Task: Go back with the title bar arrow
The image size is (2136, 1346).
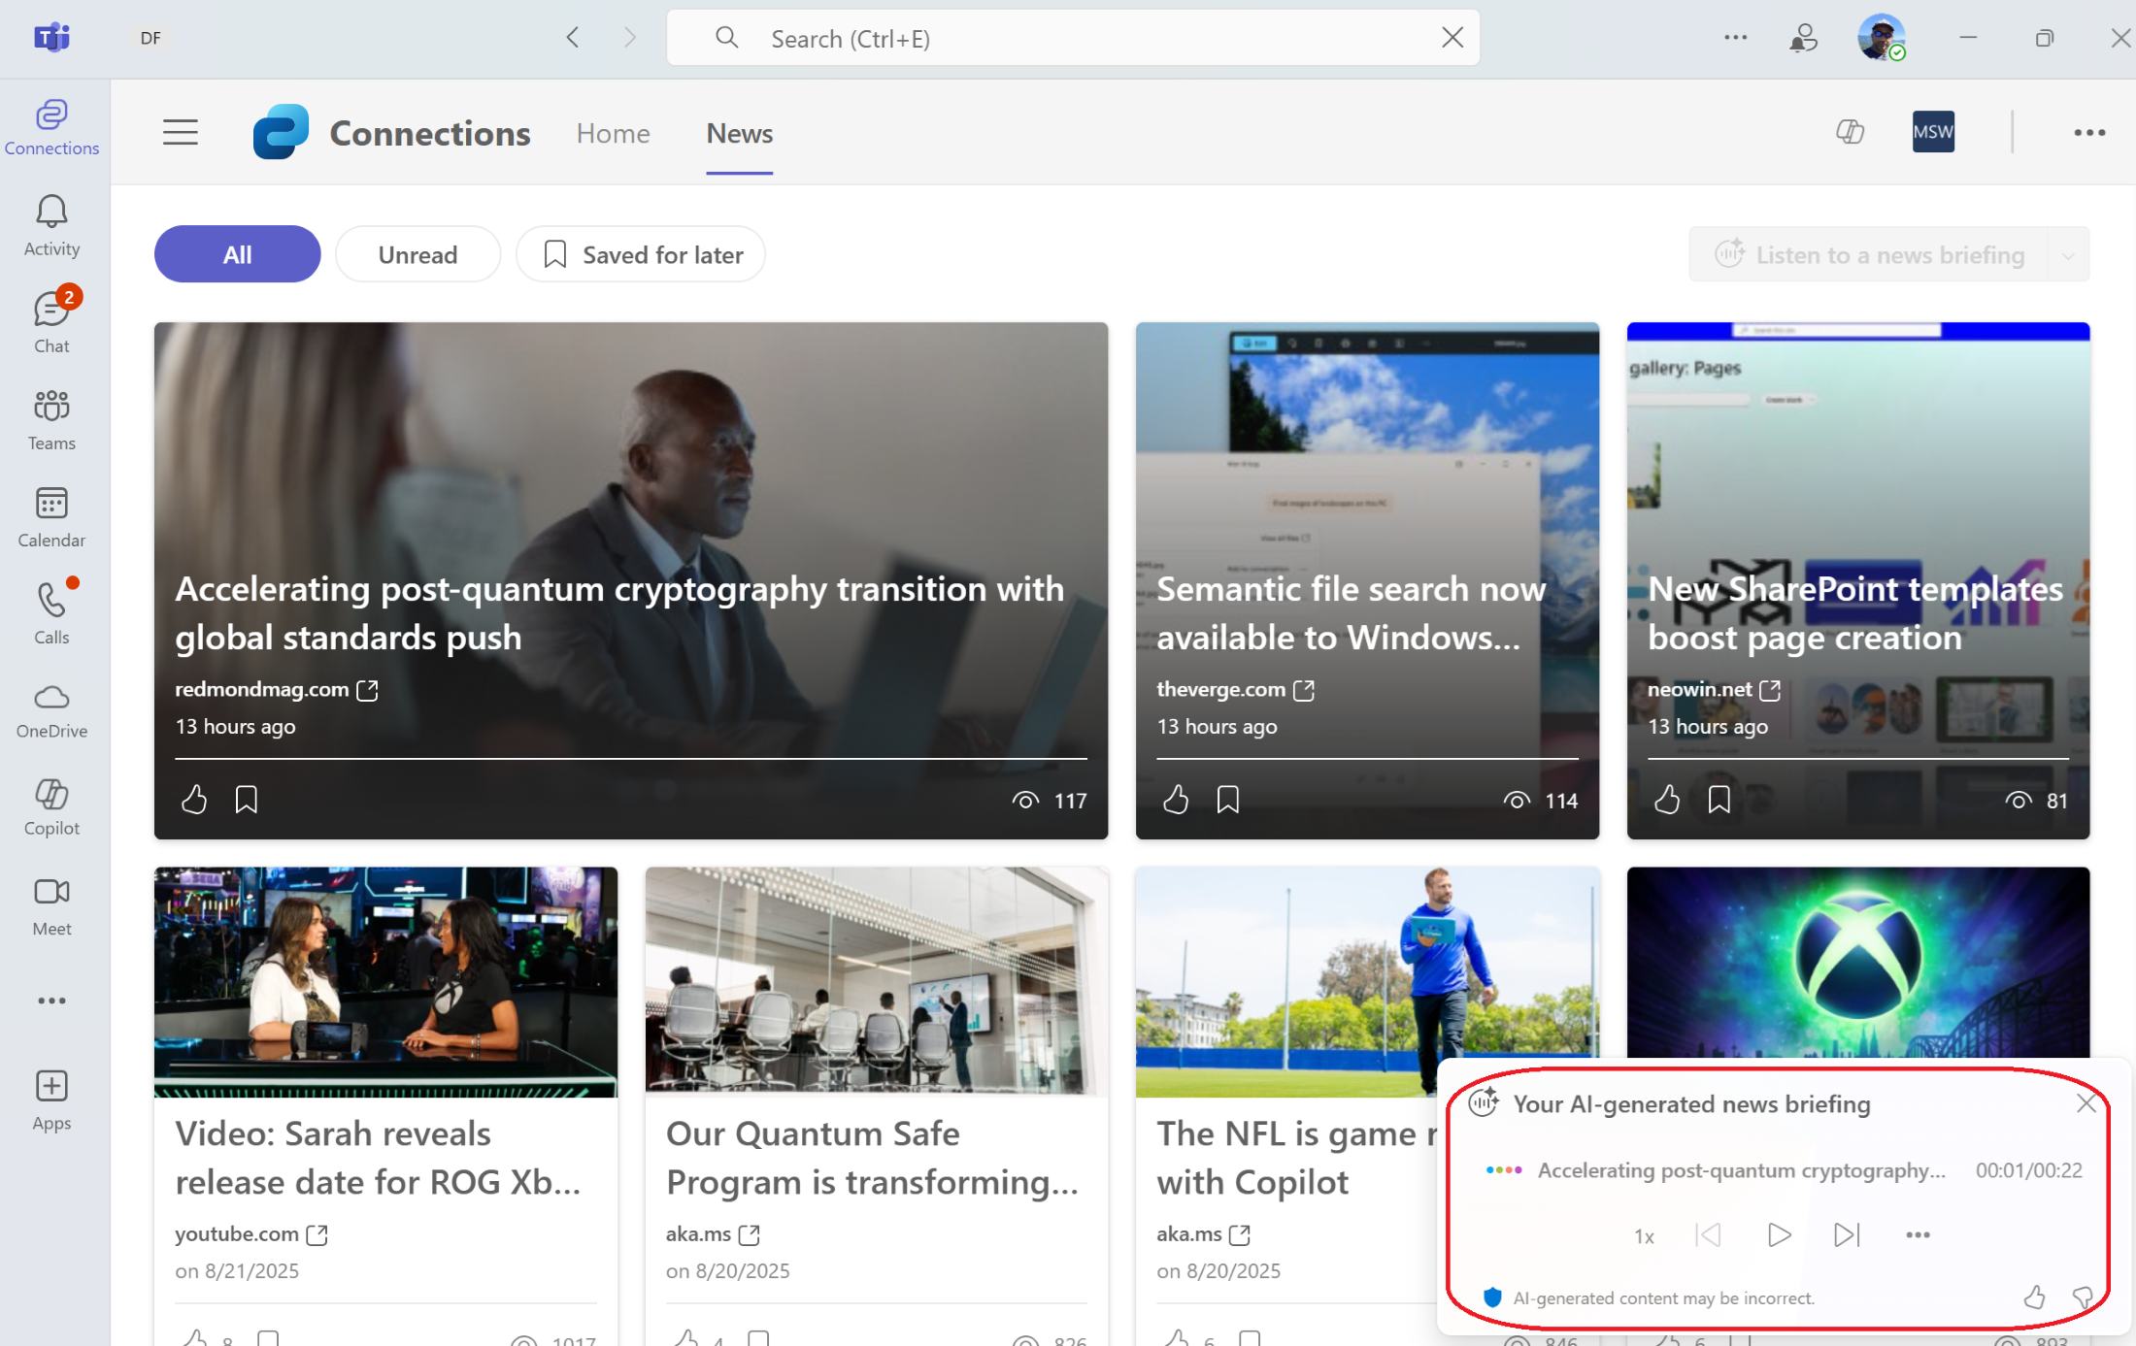Action: coord(573,38)
